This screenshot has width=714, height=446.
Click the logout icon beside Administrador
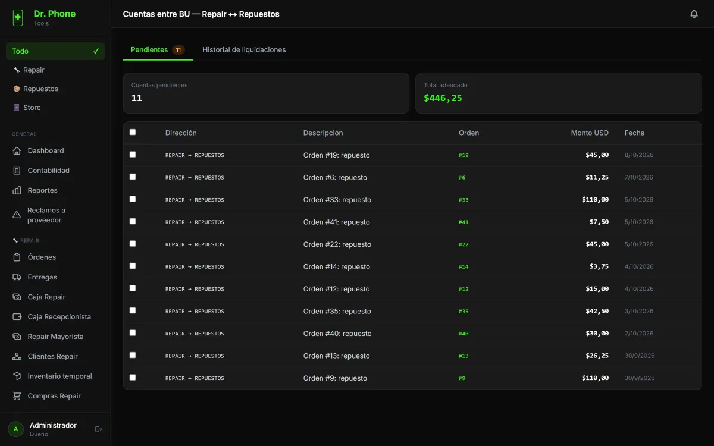99,429
